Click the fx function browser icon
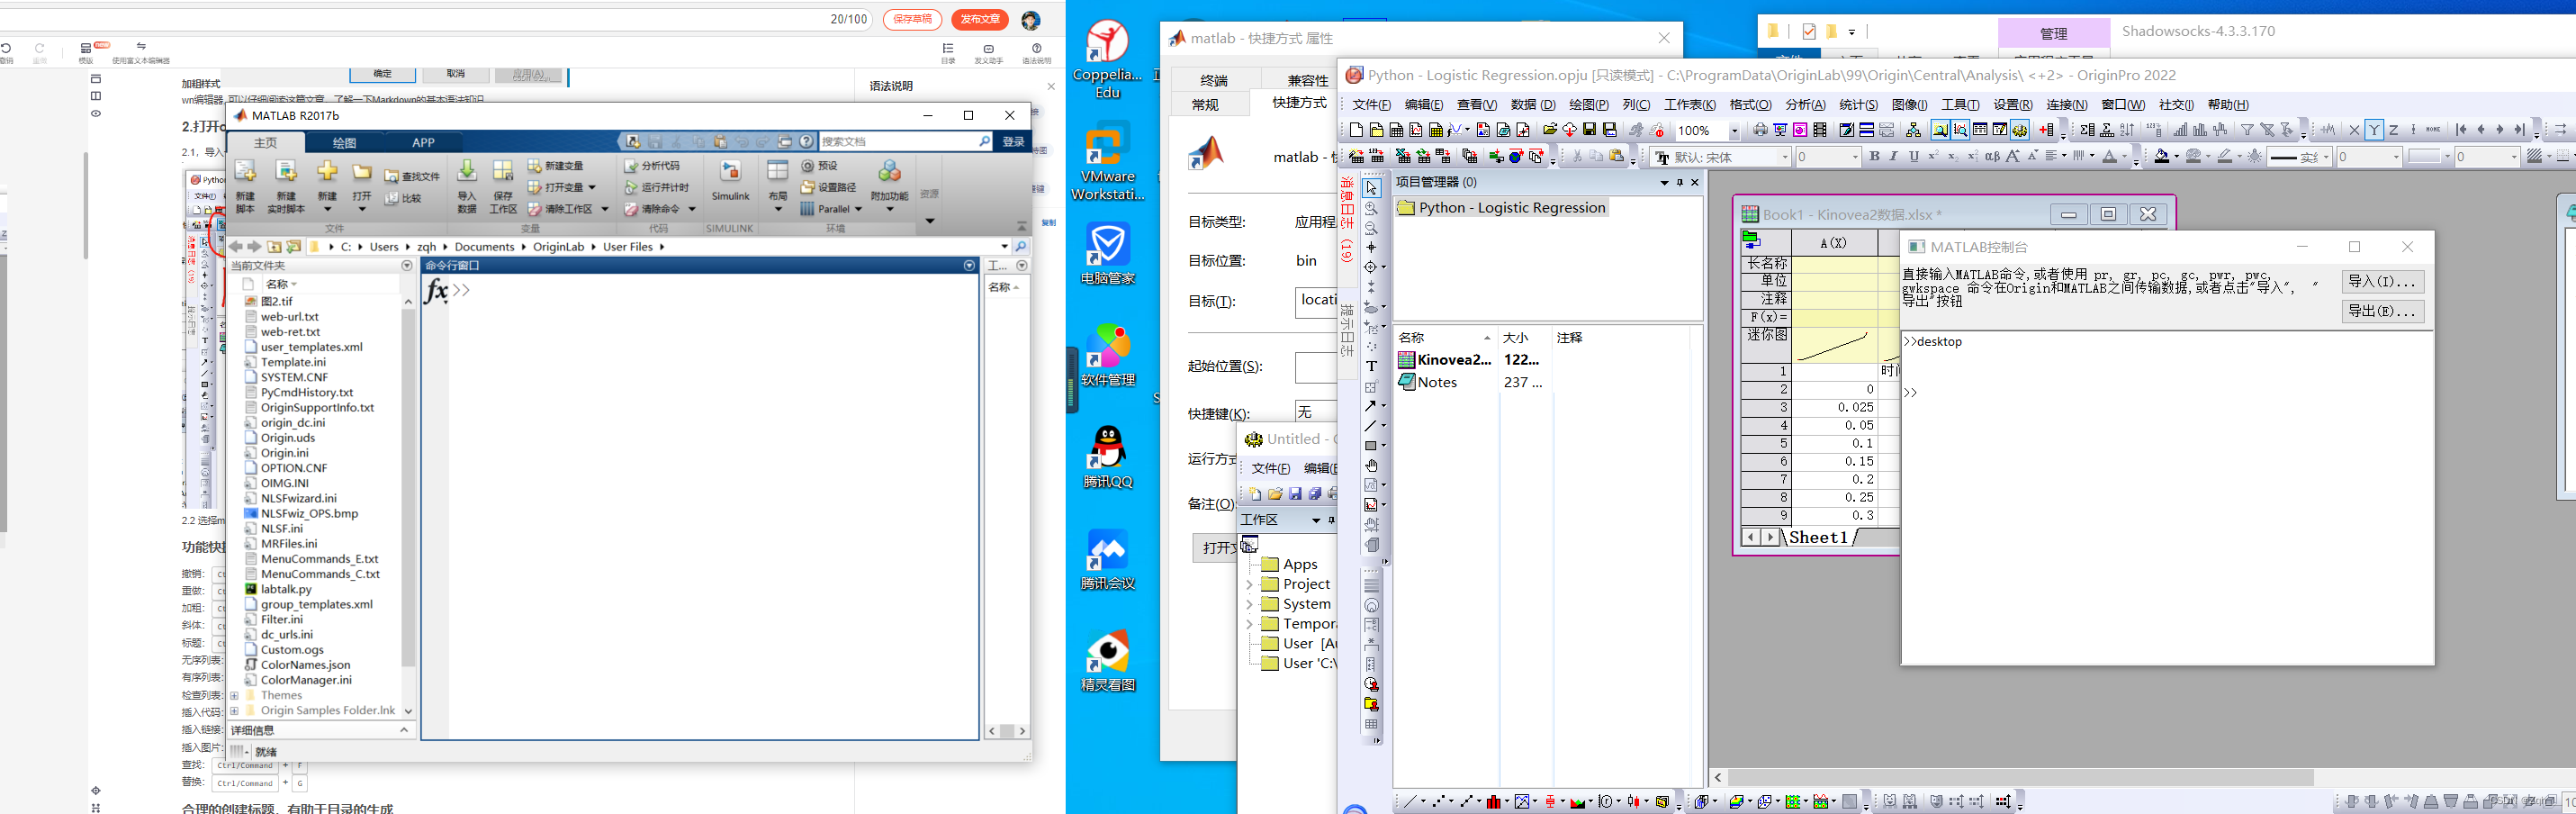 436,290
